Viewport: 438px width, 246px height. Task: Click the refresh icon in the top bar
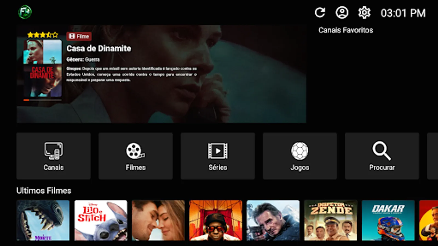(320, 12)
